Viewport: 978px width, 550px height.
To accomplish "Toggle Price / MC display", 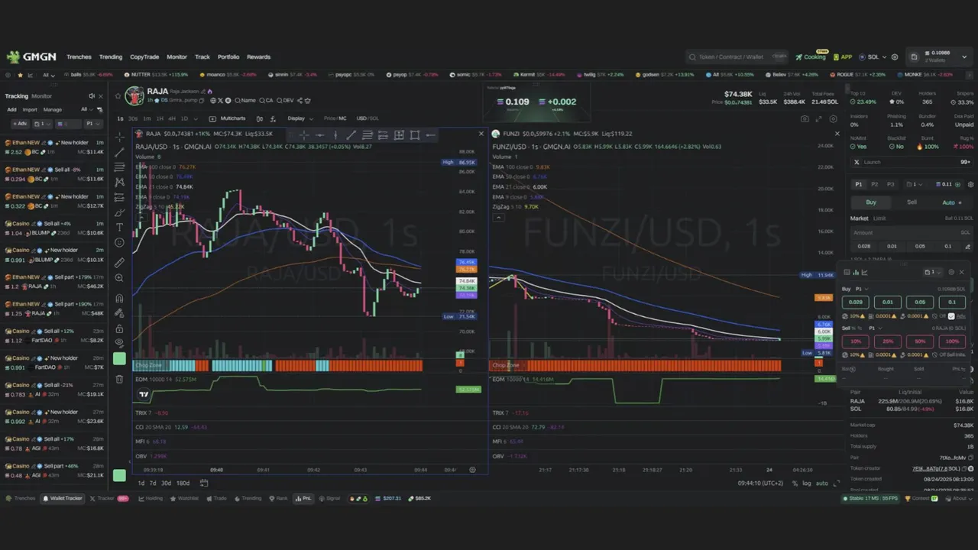I will coord(335,118).
